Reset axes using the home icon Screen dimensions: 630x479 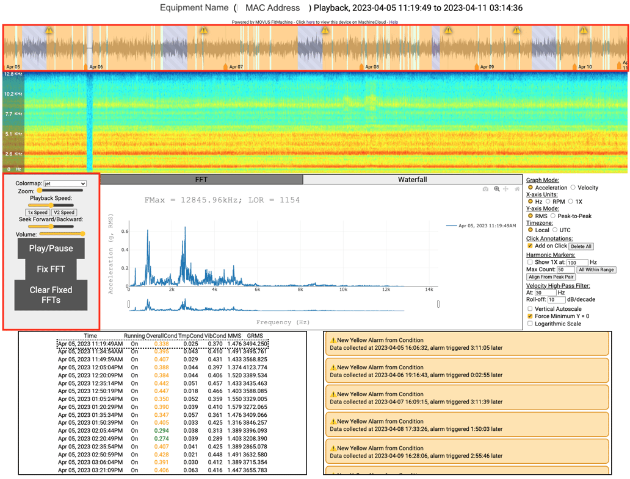(517, 189)
